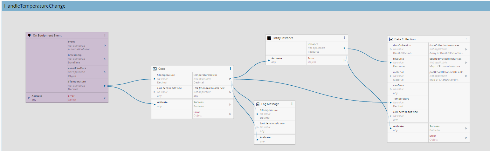Click the Data Collection Activate input port
The image size is (490, 151).
tap(391, 128)
